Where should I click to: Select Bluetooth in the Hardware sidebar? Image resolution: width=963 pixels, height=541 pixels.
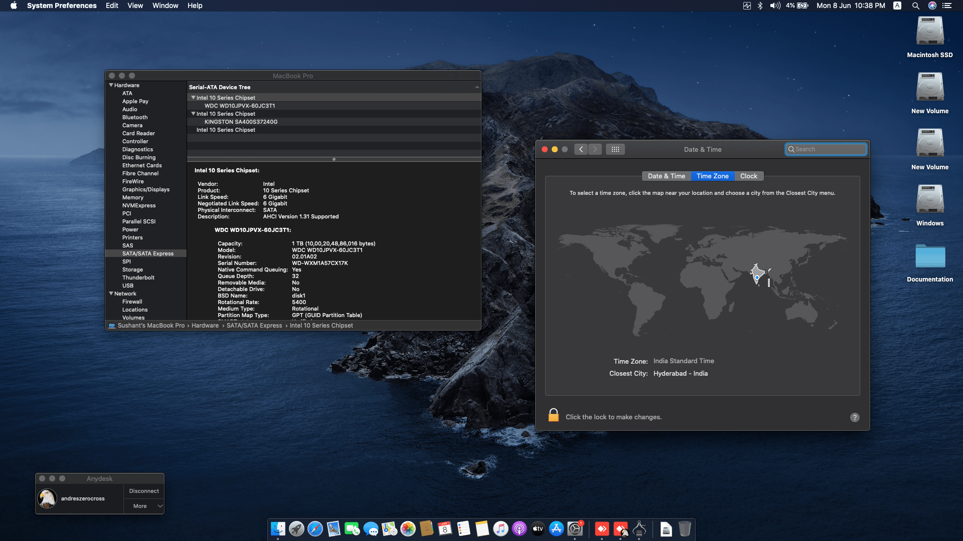[x=135, y=117]
